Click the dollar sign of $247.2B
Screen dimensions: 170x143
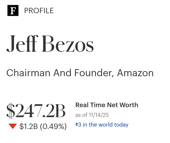[x=11, y=111]
